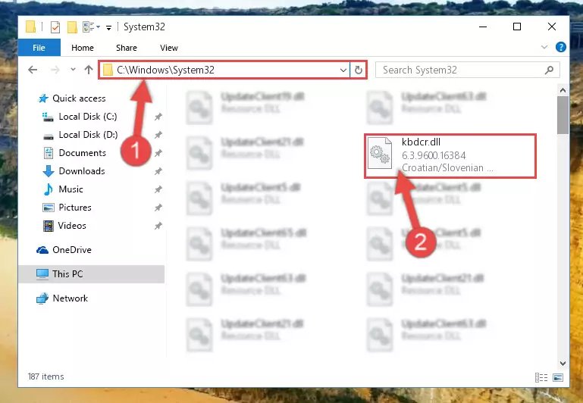Open Music in the sidebar
583x403 pixels.
pyautogui.click(x=71, y=189)
